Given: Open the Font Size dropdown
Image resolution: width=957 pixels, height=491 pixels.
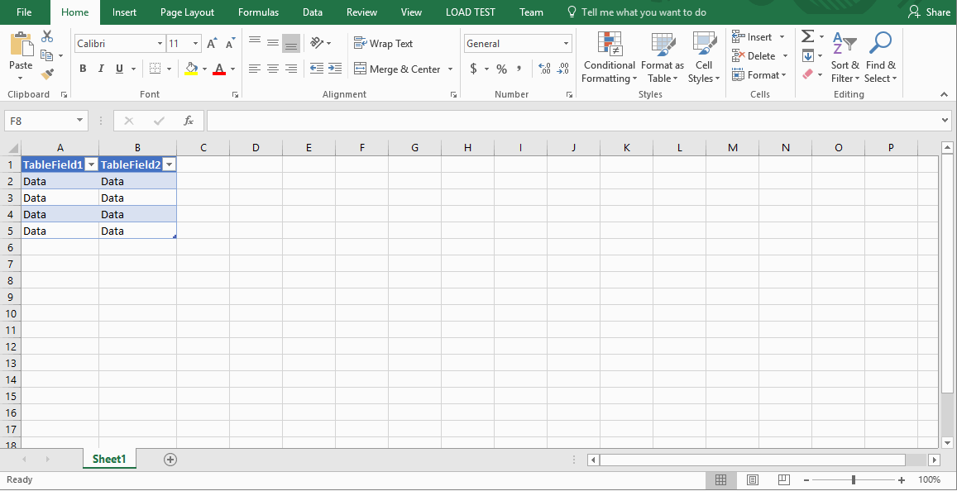Looking at the screenshot, I should [196, 42].
